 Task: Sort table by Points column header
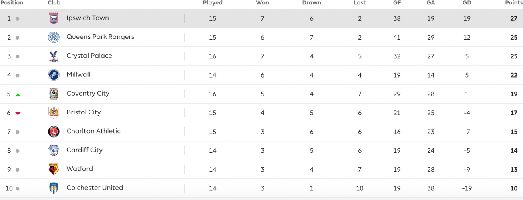(514, 3)
